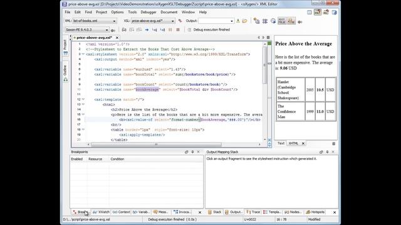The height and width of the screenshot is (225, 401).
Task: Click the Resource column header in Breakpoints
Action: 95,159
